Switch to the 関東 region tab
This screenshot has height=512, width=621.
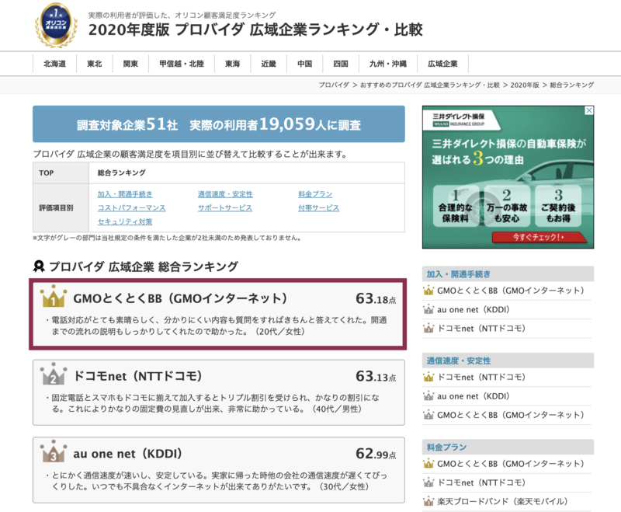(x=131, y=64)
